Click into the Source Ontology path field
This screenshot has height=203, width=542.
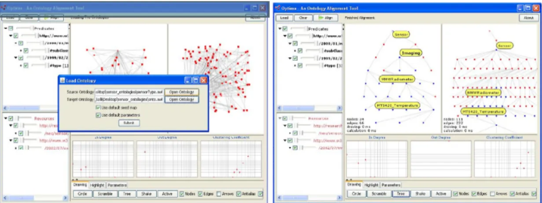[129, 92]
